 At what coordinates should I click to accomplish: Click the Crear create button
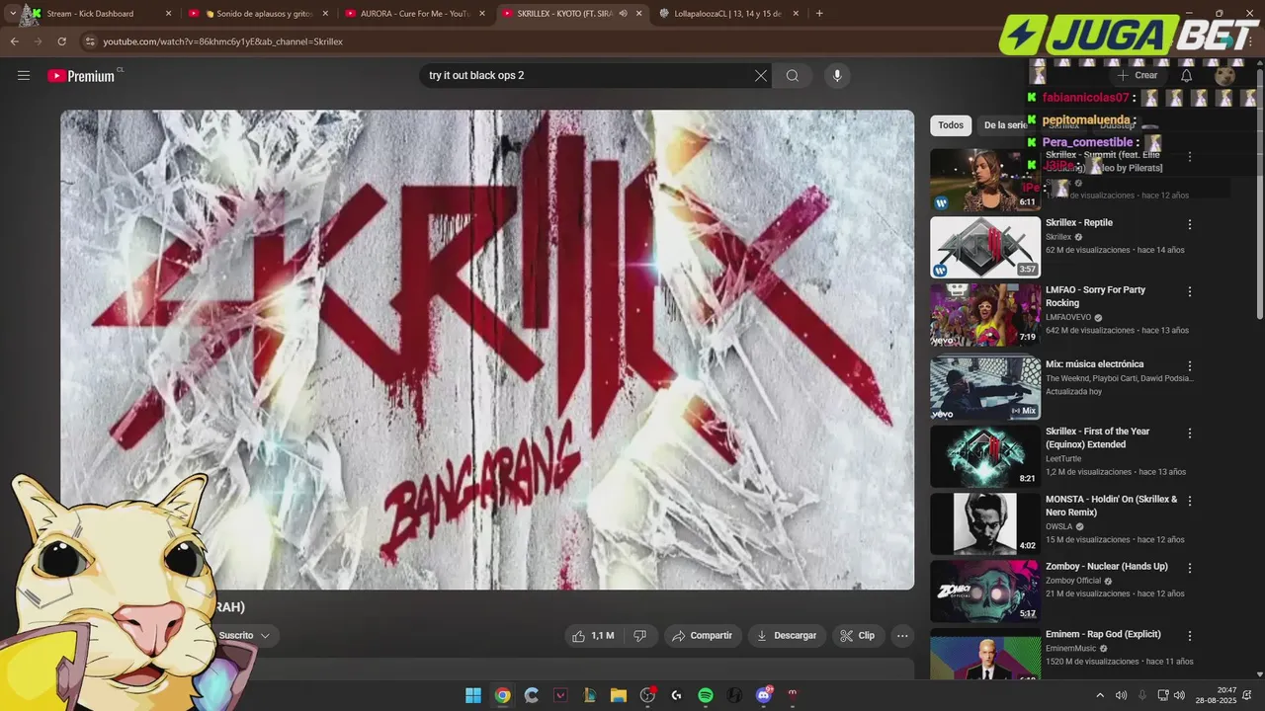pos(1137,75)
